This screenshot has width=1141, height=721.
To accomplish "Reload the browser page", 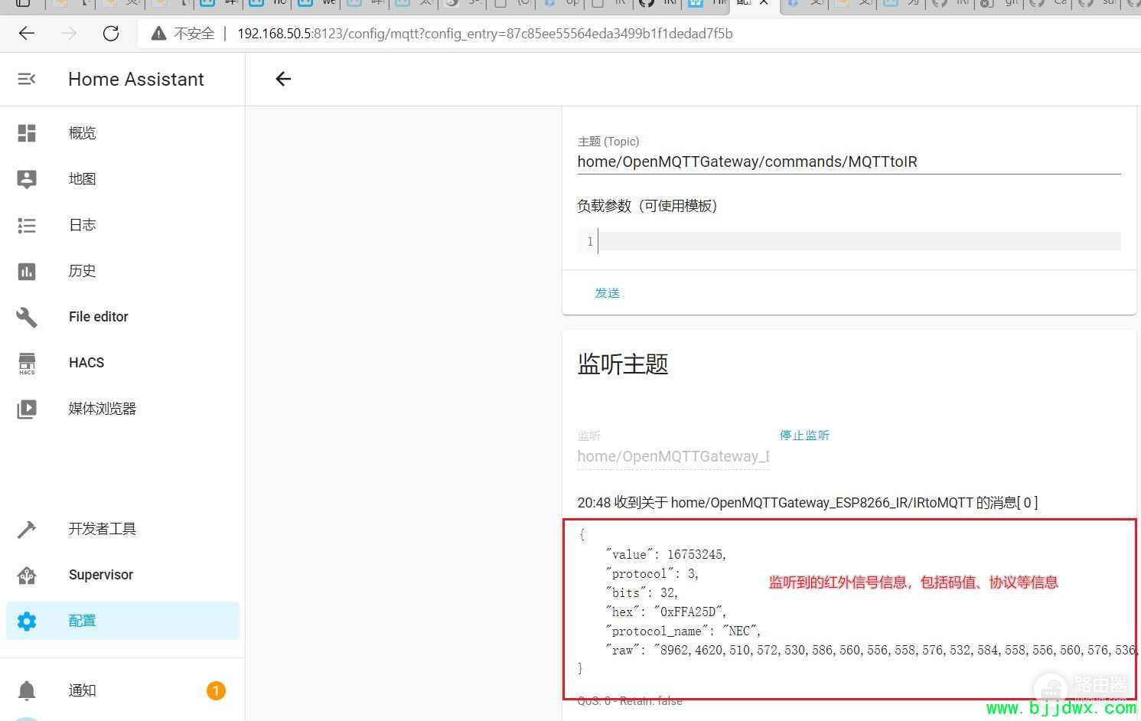I will [111, 34].
